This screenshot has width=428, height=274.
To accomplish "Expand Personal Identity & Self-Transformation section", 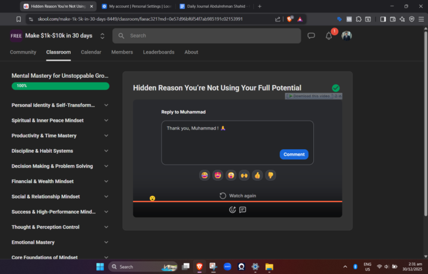I will coord(106,105).
